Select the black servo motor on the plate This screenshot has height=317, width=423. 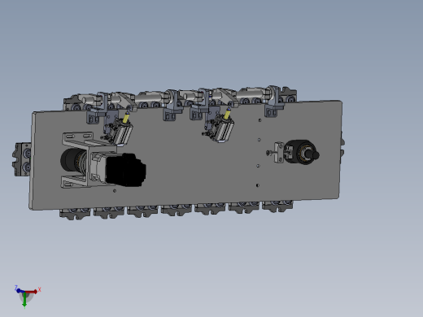coord(125,170)
